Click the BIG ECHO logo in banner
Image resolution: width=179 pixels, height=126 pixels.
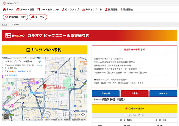pyautogui.click(x=15, y=35)
